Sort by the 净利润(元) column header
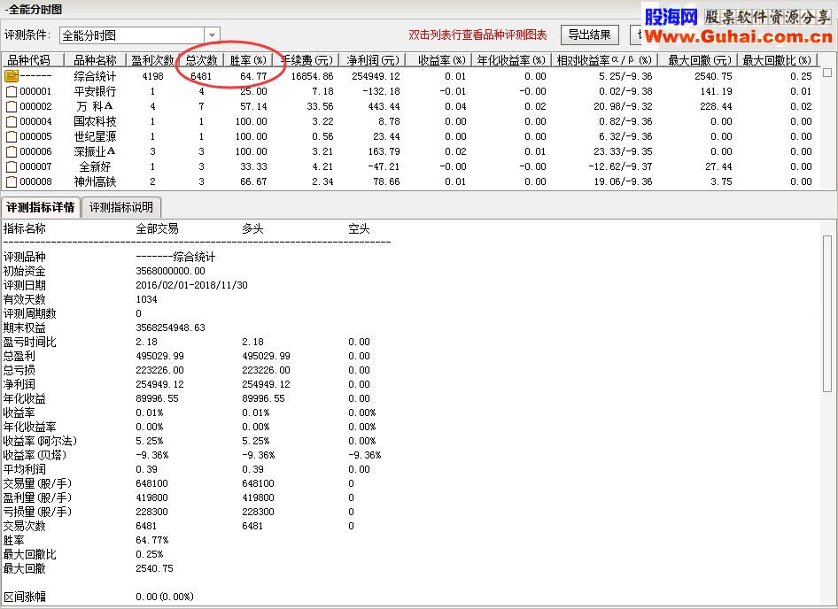The height and width of the screenshot is (609, 838). 374,60
